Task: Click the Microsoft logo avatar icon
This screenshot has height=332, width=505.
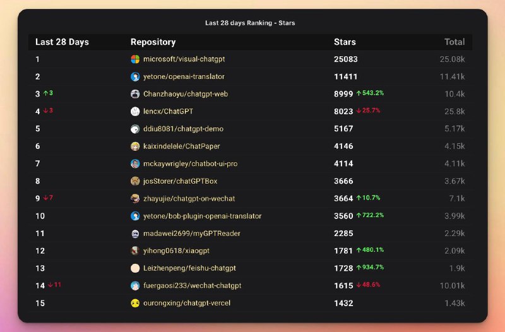Action: tap(135, 59)
